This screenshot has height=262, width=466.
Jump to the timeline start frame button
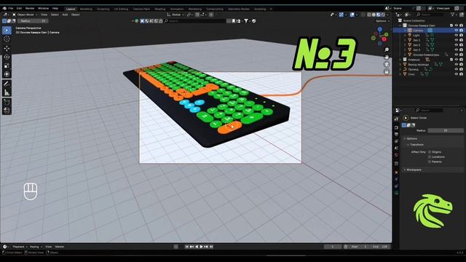pyautogui.click(x=186, y=247)
